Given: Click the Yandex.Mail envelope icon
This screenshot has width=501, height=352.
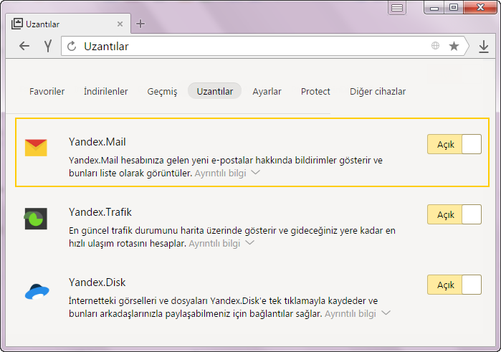Looking at the screenshot, I should [36, 148].
